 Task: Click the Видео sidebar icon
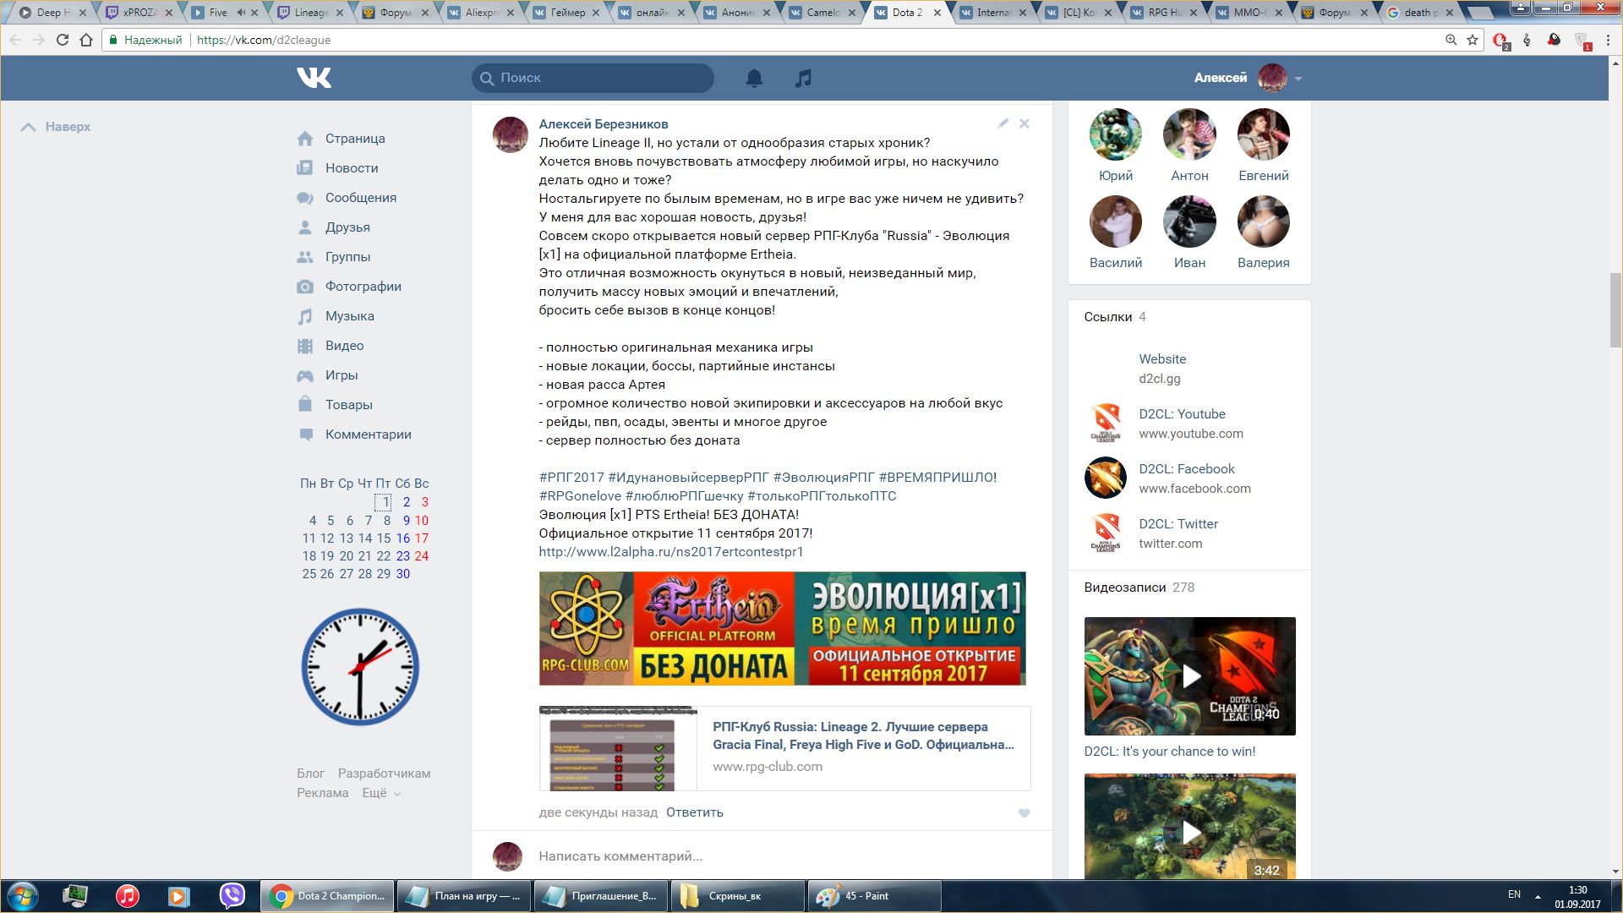305,346
